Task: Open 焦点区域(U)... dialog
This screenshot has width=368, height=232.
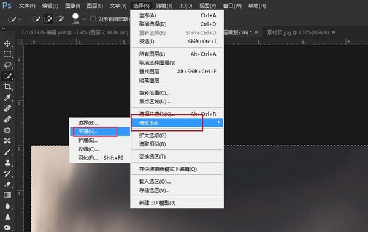Action: [177, 102]
